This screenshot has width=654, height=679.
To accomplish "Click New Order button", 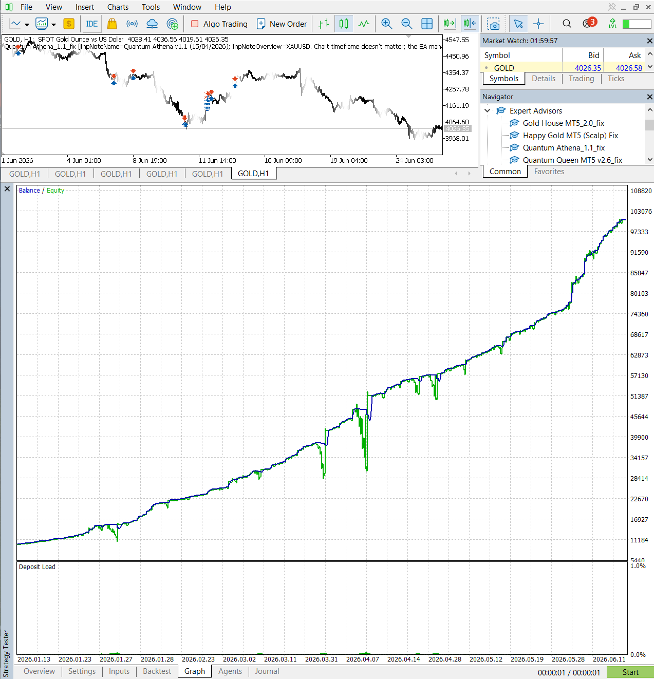I will tap(282, 24).
